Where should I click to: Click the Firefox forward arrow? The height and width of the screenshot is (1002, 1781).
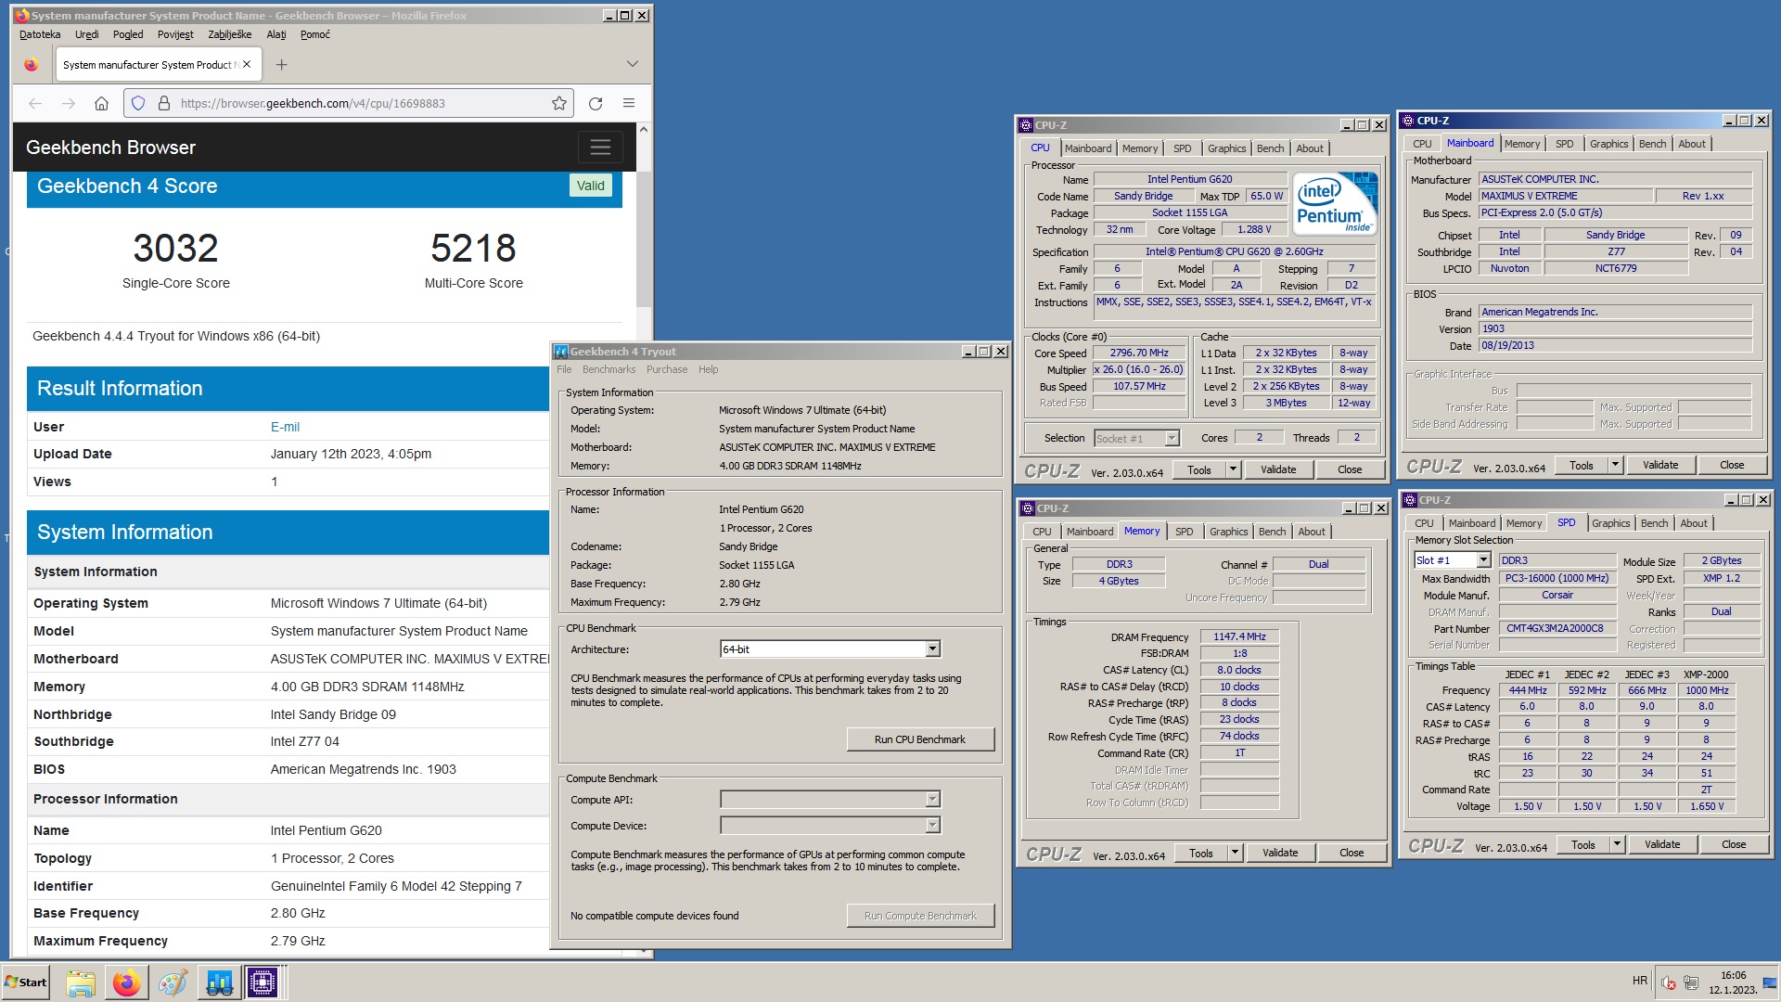pyautogui.click(x=69, y=103)
